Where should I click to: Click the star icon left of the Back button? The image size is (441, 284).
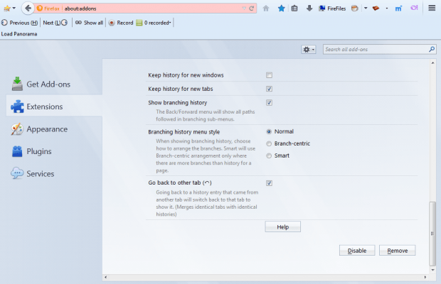click(x=6, y=9)
